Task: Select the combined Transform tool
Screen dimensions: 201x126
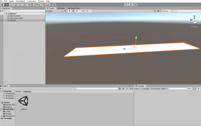Action: 24,5
